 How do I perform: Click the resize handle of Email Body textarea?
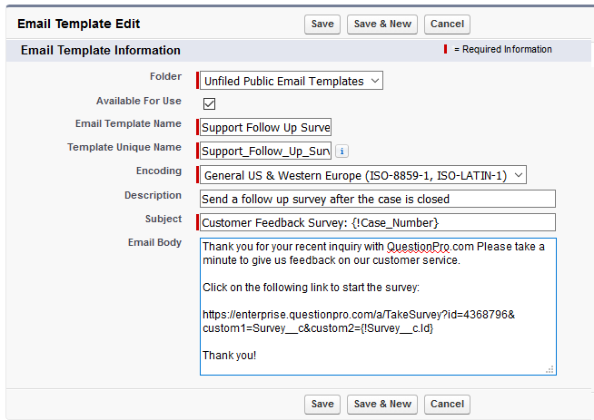pos(549,369)
